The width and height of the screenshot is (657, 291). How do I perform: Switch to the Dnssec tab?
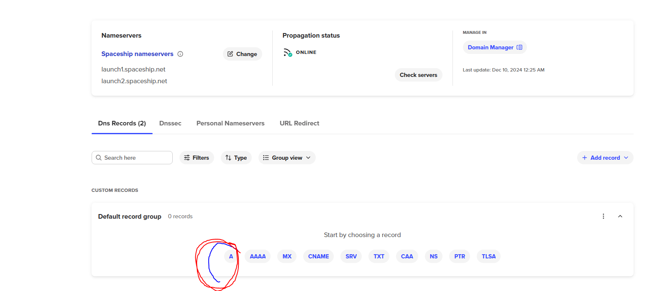coord(170,123)
